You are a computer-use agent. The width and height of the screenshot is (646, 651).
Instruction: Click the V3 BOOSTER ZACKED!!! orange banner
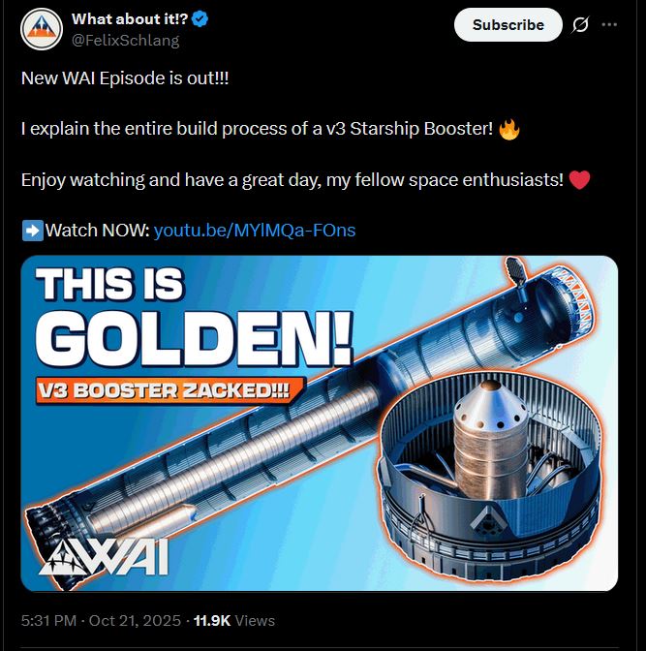pos(169,390)
